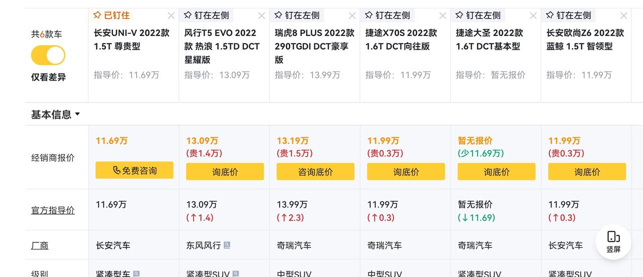The height and width of the screenshot is (277, 643).
Task: Remove 捷途X70S from comparison with X
Action: 443,16
